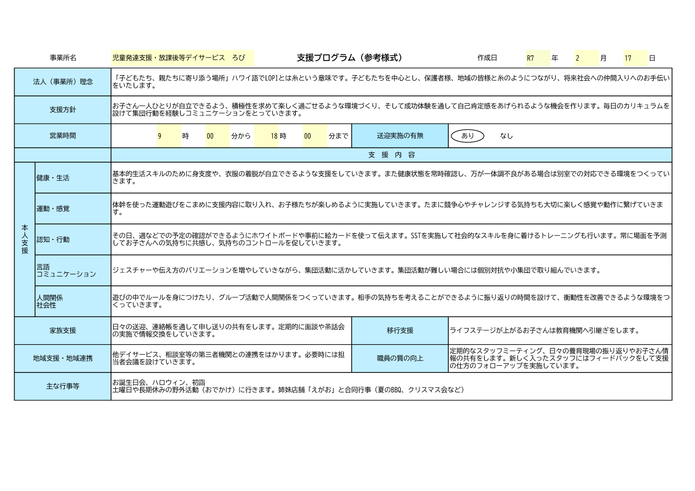Click the 送迎実施の有無 label cell

(x=400, y=136)
